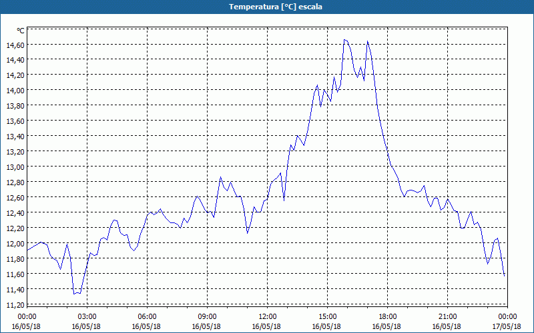Click the 13,20 y-axis label

[x=15, y=152]
